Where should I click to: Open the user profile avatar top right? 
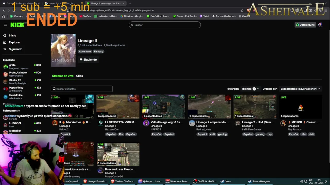click(320, 25)
